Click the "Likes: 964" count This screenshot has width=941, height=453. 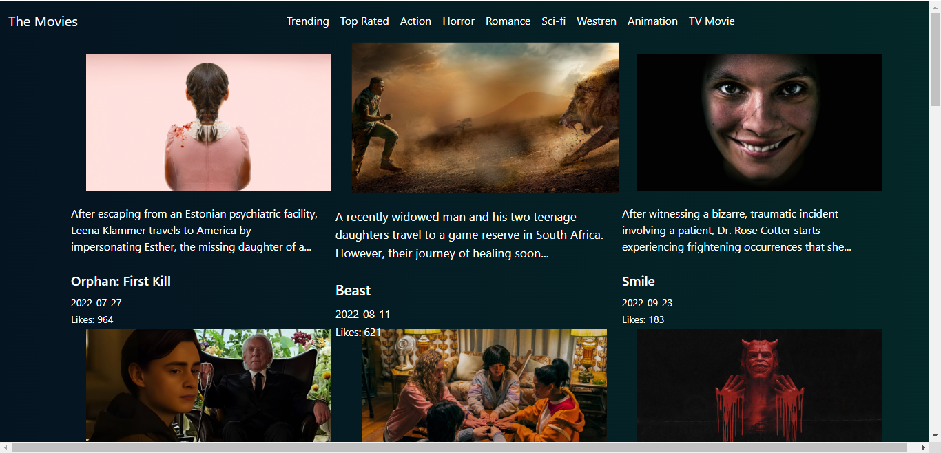point(92,319)
